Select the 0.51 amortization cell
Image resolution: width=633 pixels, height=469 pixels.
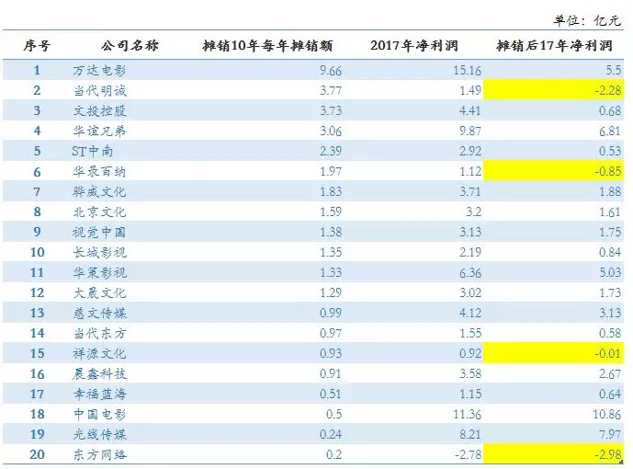tap(331, 394)
